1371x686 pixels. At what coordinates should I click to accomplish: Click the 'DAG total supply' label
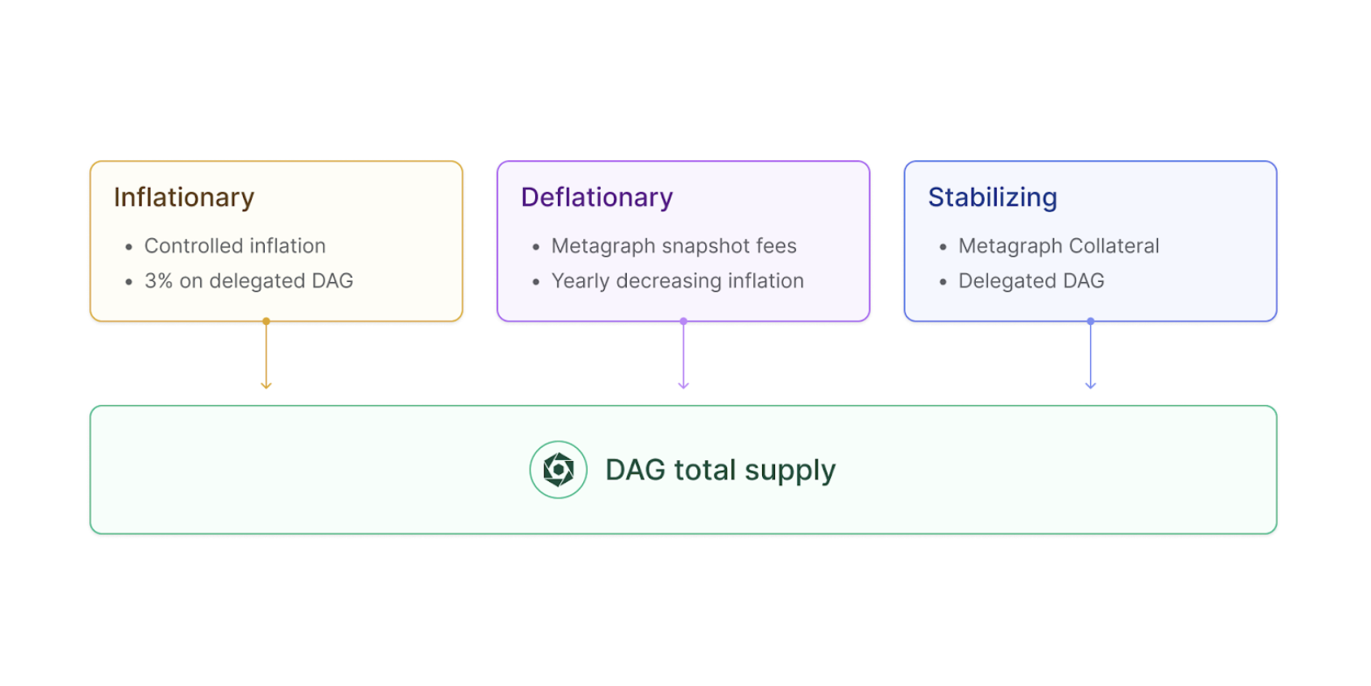720,471
